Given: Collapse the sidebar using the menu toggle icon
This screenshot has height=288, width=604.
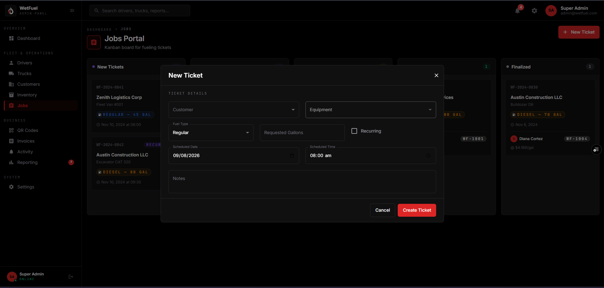Looking at the screenshot, I should pyautogui.click(x=72, y=11).
